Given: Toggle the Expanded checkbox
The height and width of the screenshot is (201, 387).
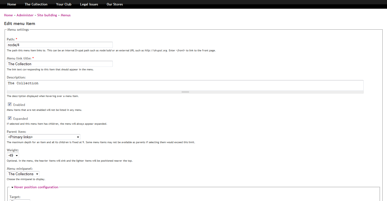Looking at the screenshot, I should click(10, 118).
